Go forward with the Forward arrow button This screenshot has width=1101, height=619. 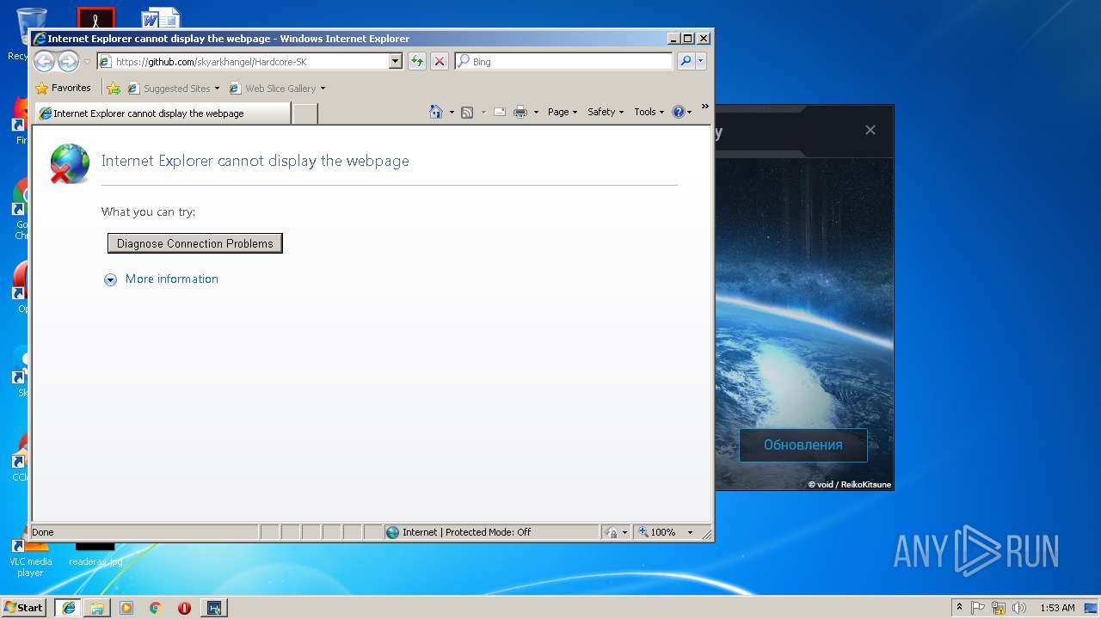point(68,61)
